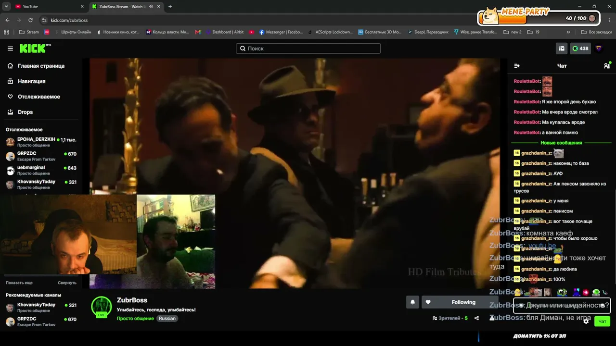Mute the ZubrBoss Stream tab audio
Viewport: 616px width, 346px height.
pyautogui.click(x=151, y=7)
